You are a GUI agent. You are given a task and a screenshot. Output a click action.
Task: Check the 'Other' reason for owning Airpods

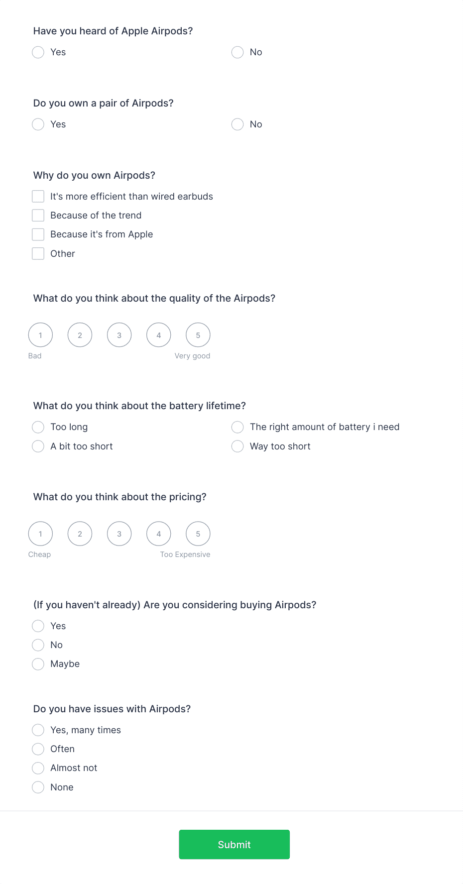point(38,253)
